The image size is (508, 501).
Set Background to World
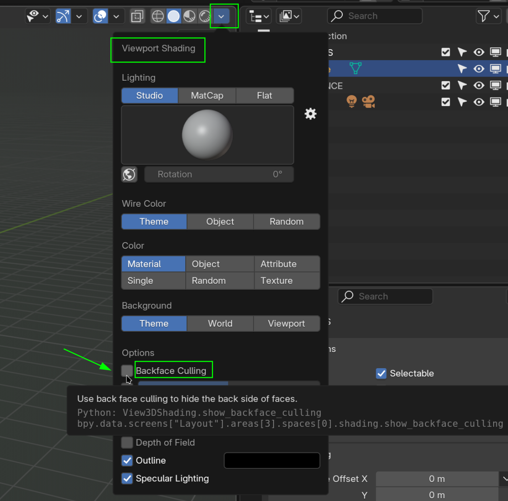[220, 323]
